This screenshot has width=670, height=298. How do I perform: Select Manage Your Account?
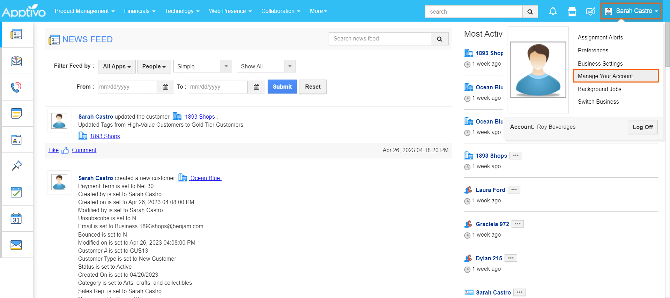pos(616,76)
